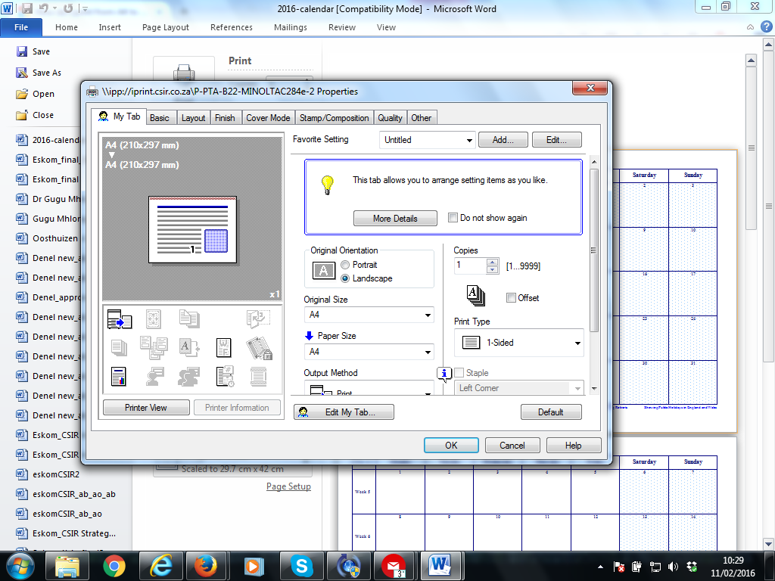This screenshot has height=581, width=775.
Task: Click the blue info icon beside Staple
Action: [444, 374]
